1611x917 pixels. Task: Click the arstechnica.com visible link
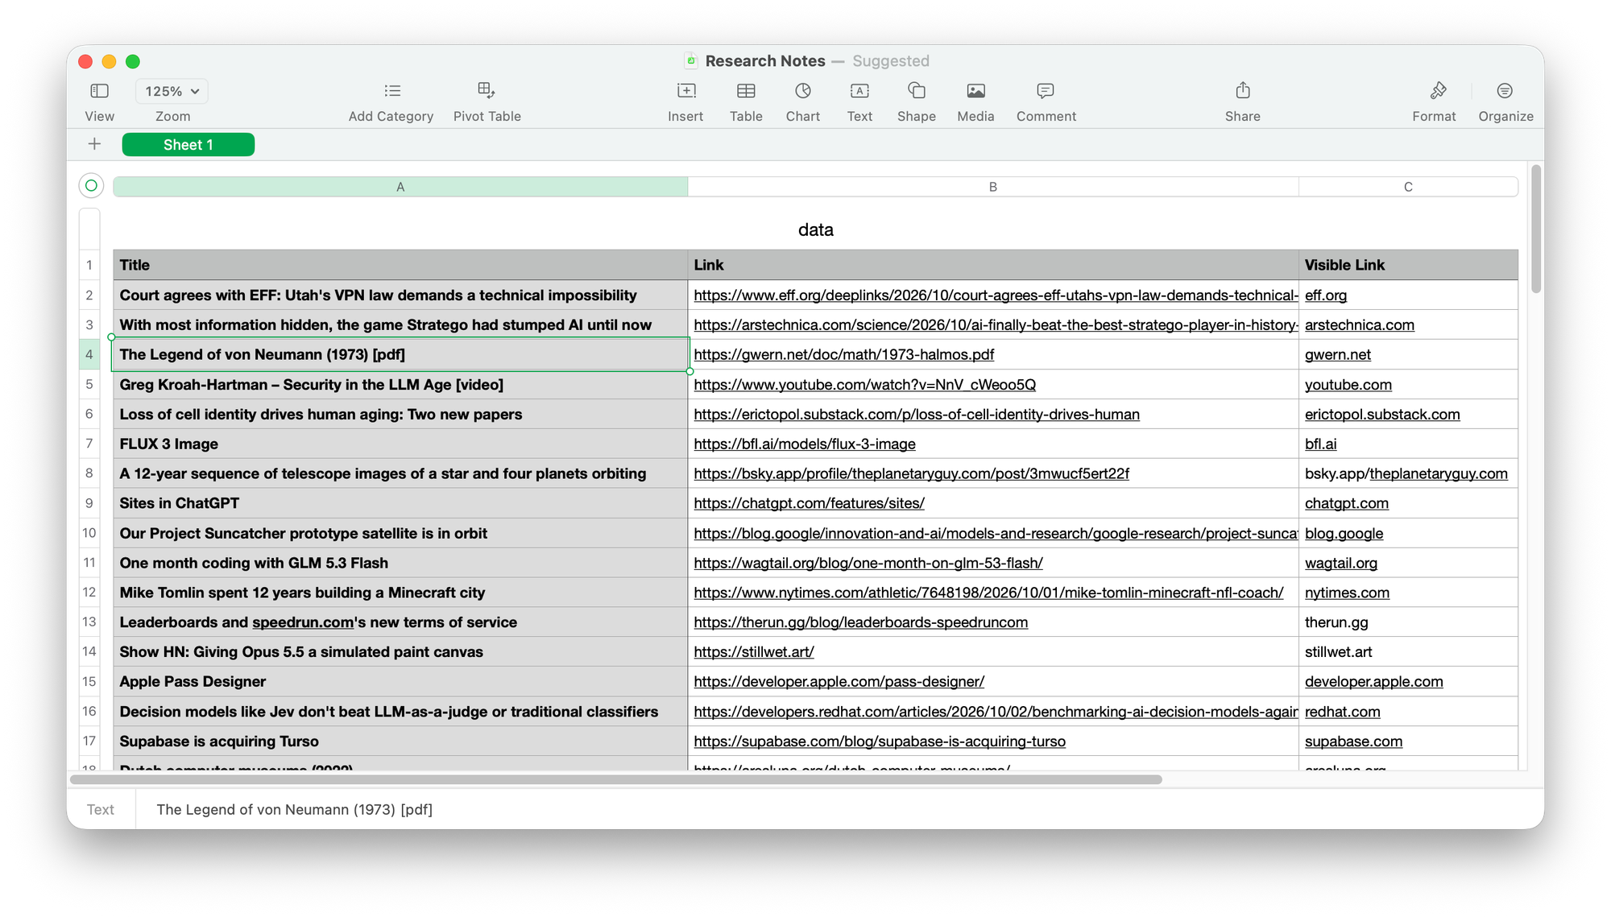[x=1359, y=325]
